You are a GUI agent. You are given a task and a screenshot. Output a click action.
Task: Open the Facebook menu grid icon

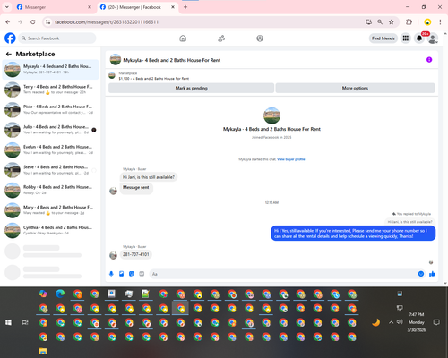[x=406, y=38]
